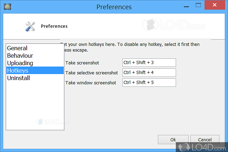Click the Take screenshot hotkey field
Image resolution: width=228 pixels, height=152 pixels.
click(x=149, y=63)
